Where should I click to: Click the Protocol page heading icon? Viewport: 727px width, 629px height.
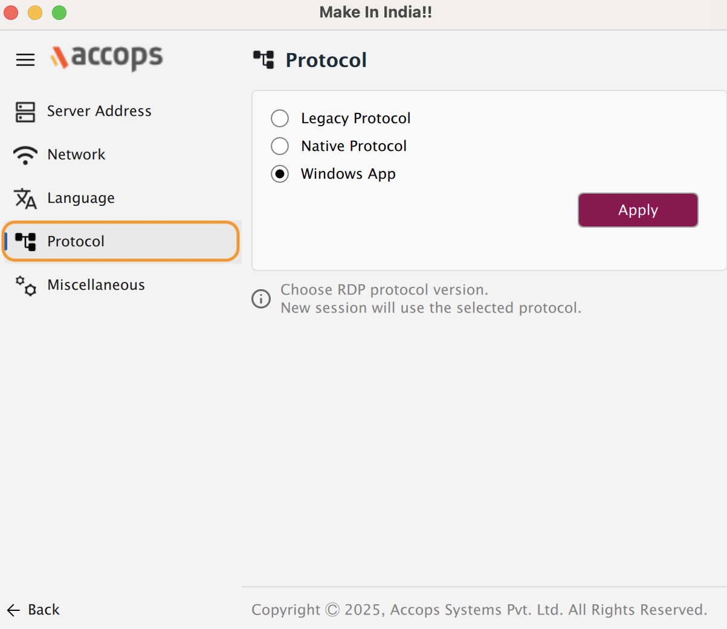pos(263,60)
